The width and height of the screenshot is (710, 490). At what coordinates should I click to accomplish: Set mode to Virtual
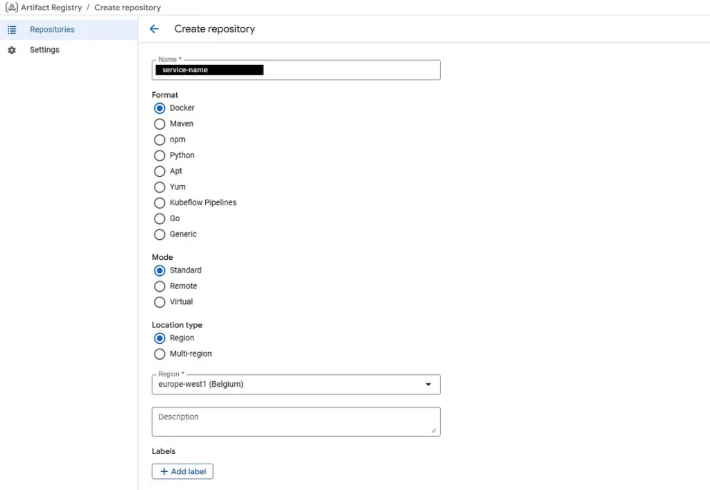point(159,302)
